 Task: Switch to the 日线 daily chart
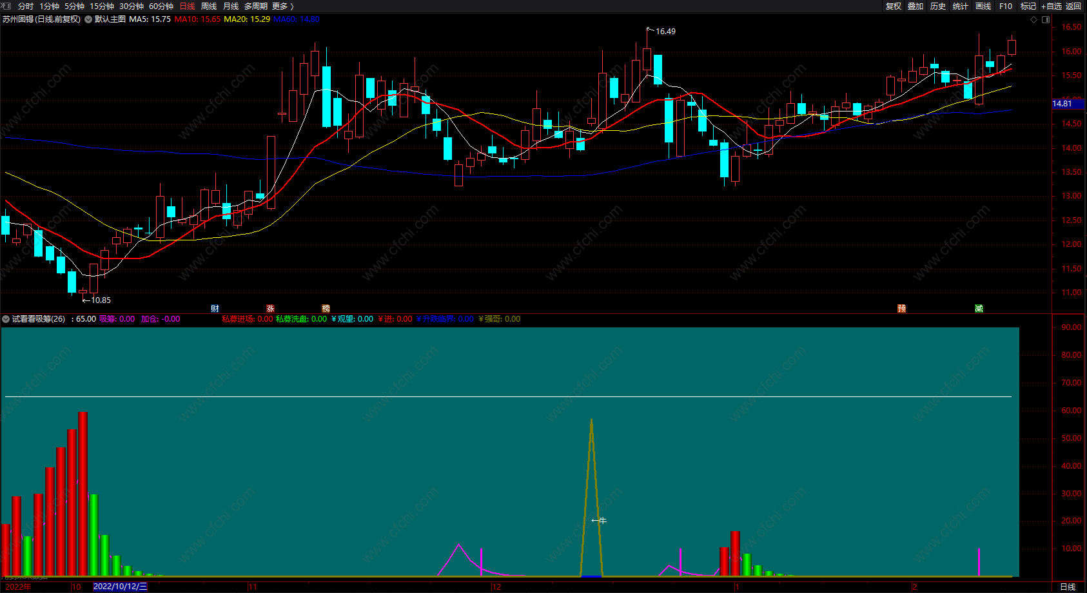click(x=187, y=6)
